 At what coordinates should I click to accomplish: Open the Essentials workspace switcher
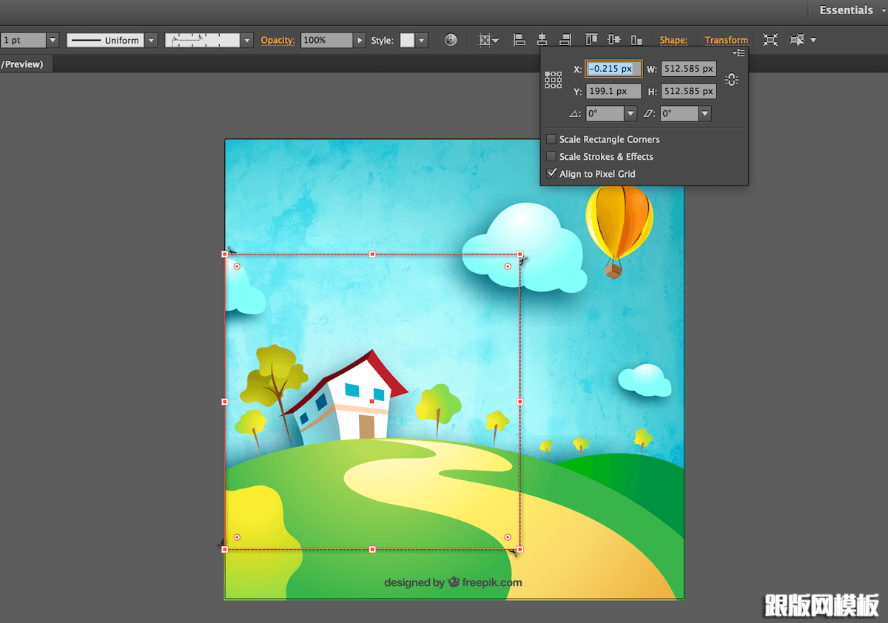point(852,10)
